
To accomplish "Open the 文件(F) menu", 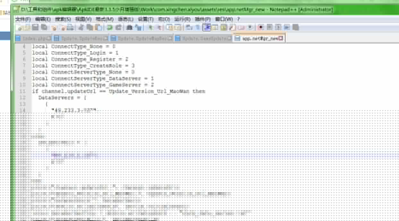I will point(23,19).
